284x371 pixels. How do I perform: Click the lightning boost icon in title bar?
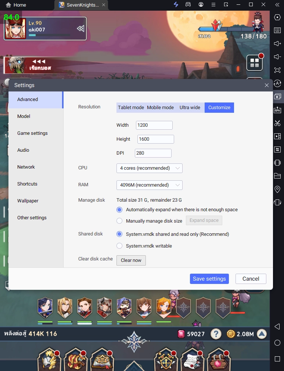pyautogui.click(x=176, y=4)
